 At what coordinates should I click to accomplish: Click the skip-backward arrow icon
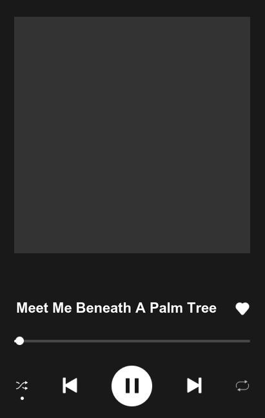70,385
